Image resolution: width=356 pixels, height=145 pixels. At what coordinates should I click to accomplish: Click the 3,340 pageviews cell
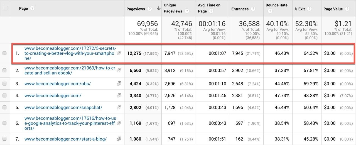[x=136, y=95]
